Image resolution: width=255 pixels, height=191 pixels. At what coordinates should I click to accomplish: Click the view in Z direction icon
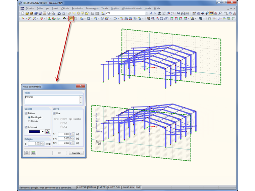[181, 18]
